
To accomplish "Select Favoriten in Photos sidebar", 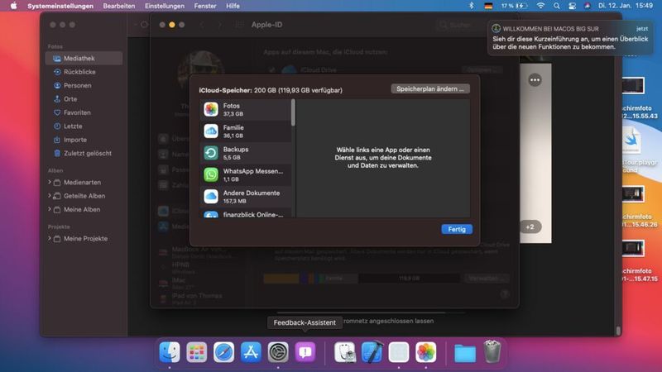I will pos(84,112).
